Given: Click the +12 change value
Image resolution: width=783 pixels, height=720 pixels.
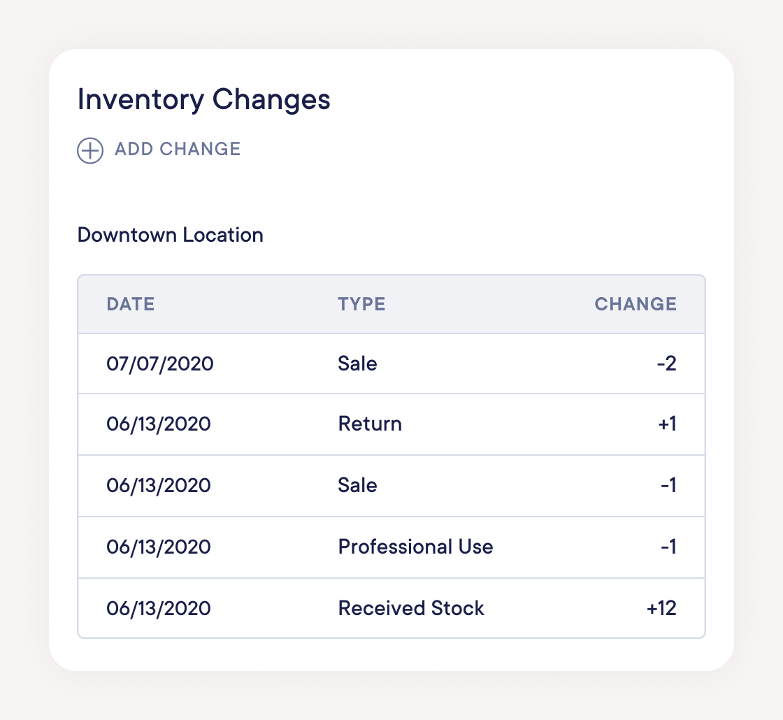Looking at the screenshot, I should 661,608.
